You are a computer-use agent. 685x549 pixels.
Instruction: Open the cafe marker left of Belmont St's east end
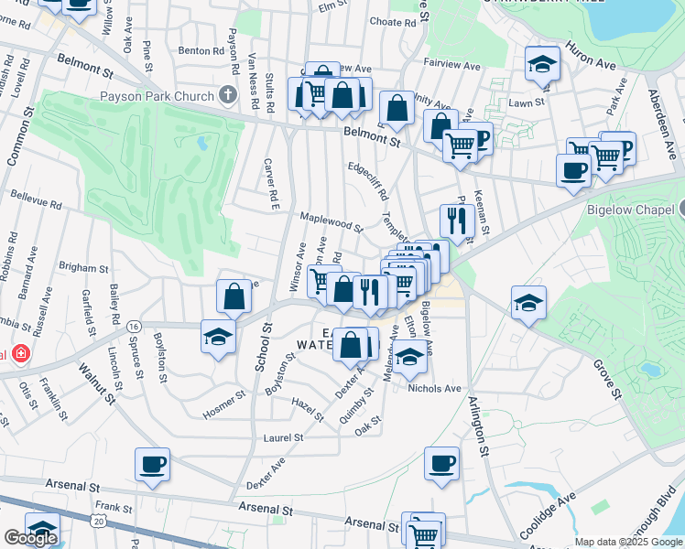574,170
